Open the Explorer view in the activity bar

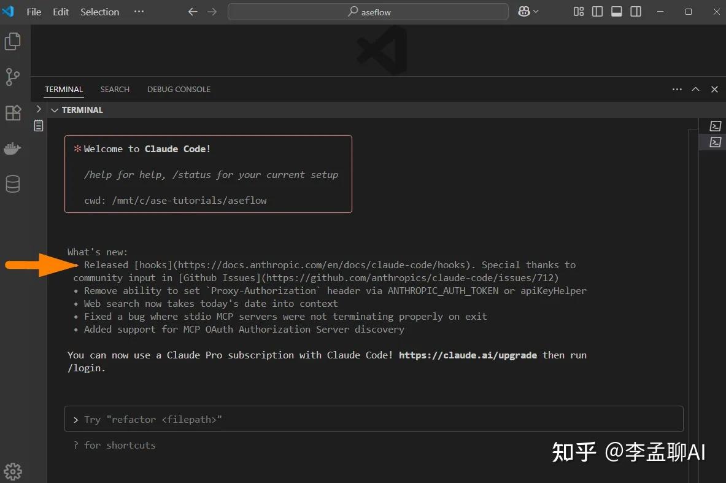[x=13, y=42]
